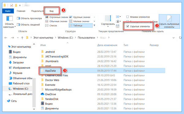The image size is (184, 114).
Task: Switch to the Главная ribbon tab
Action: point(21,11)
